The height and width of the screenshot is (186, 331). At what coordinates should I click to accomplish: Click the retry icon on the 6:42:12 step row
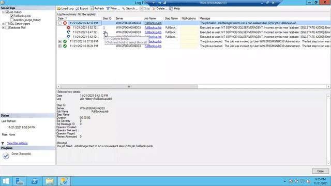pyautogui.click(x=69, y=37)
